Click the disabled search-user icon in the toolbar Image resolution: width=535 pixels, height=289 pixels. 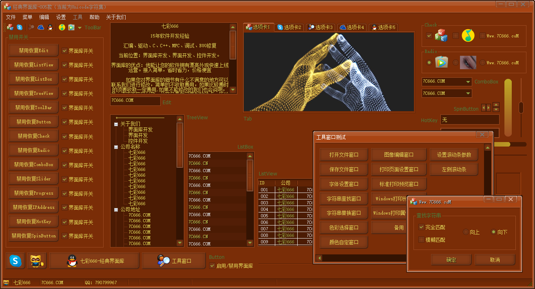pyautogui.click(x=31, y=28)
